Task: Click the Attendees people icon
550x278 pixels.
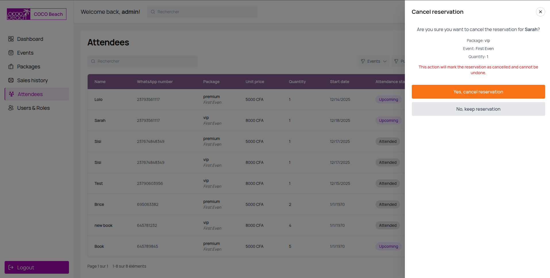Action: 11,94
